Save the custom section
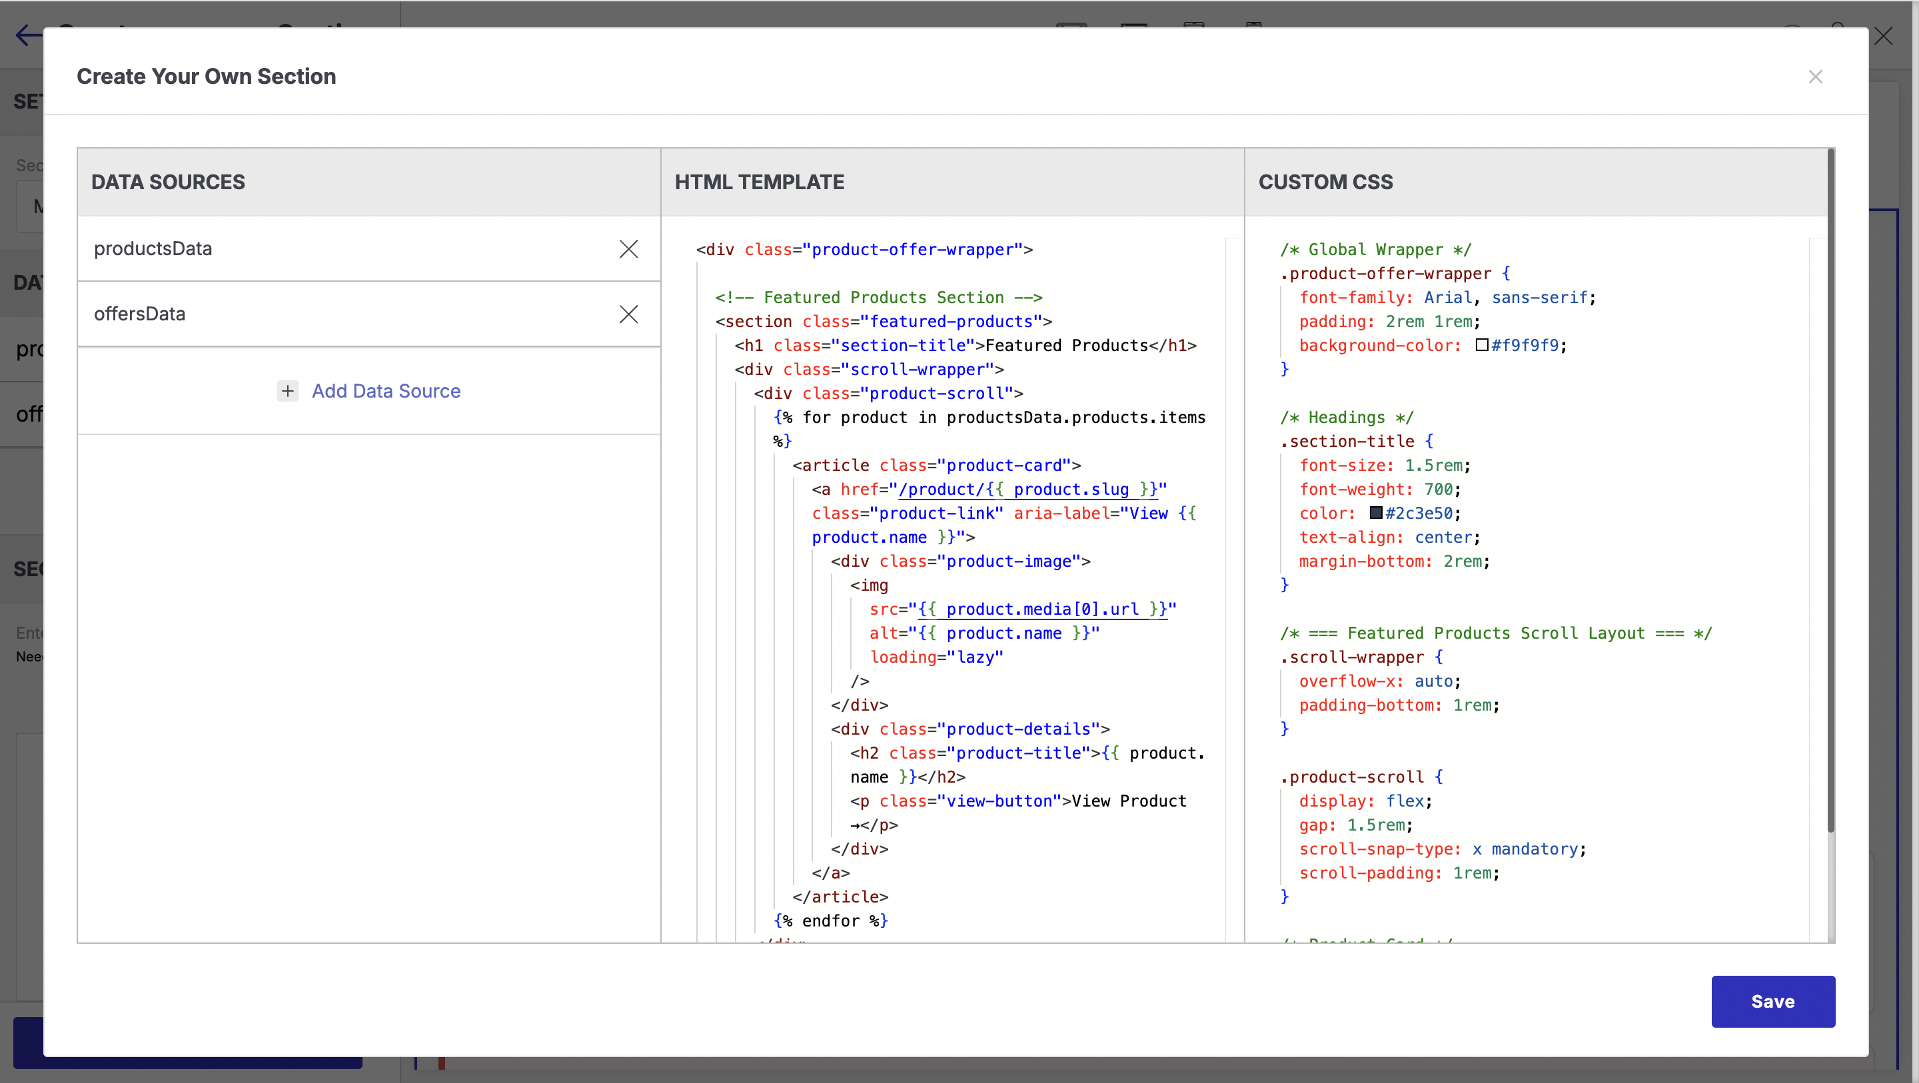 coord(1772,1001)
